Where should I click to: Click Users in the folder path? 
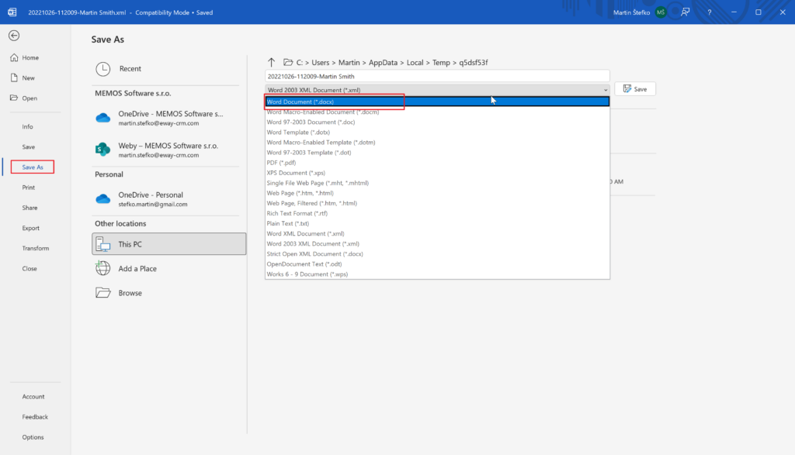pos(321,62)
